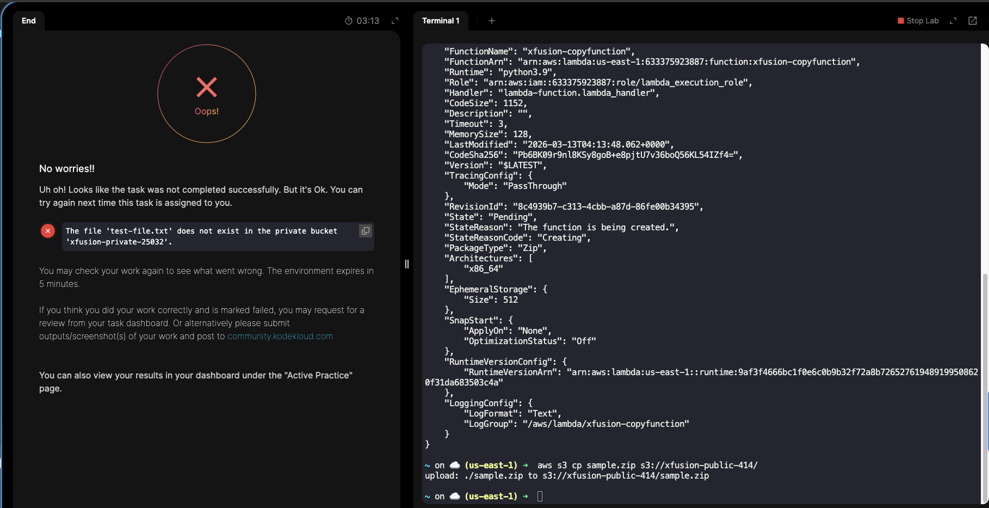Focus the terminal command prompt cursor
Viewport: 989px width, 508px height.
(x=540, y=496)
